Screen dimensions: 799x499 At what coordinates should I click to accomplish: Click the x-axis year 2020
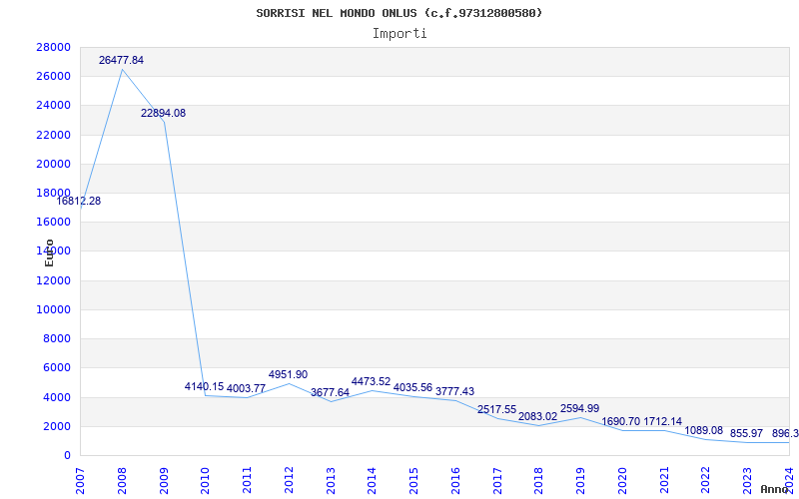[x=622, y=480]
